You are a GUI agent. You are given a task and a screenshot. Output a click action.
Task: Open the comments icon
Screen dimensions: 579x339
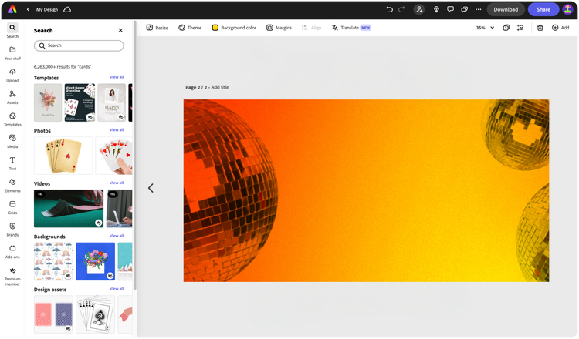coord(450,9)
